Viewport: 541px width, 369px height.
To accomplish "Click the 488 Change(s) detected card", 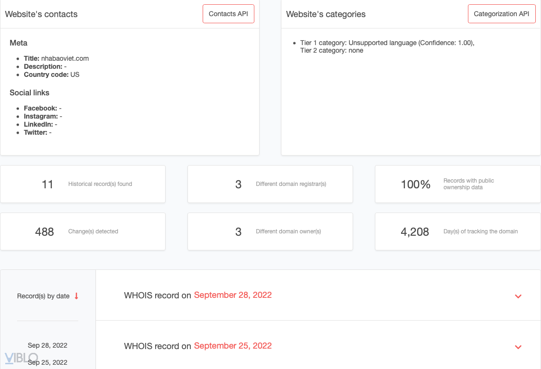I will click(83, 231).
